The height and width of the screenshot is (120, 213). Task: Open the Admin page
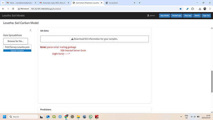(x=197, y=15)
